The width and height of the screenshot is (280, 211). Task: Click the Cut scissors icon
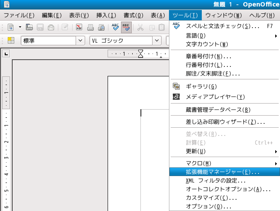pyautogui.click(x=140, y=27)
